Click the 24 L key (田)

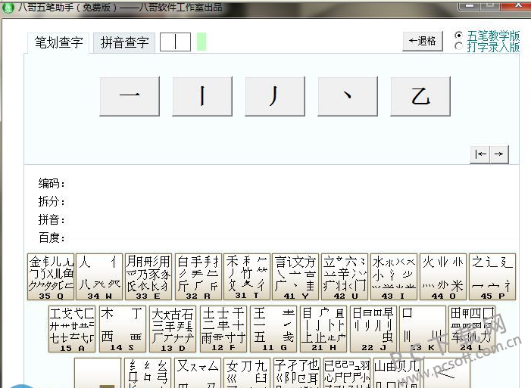pos(472,329)
